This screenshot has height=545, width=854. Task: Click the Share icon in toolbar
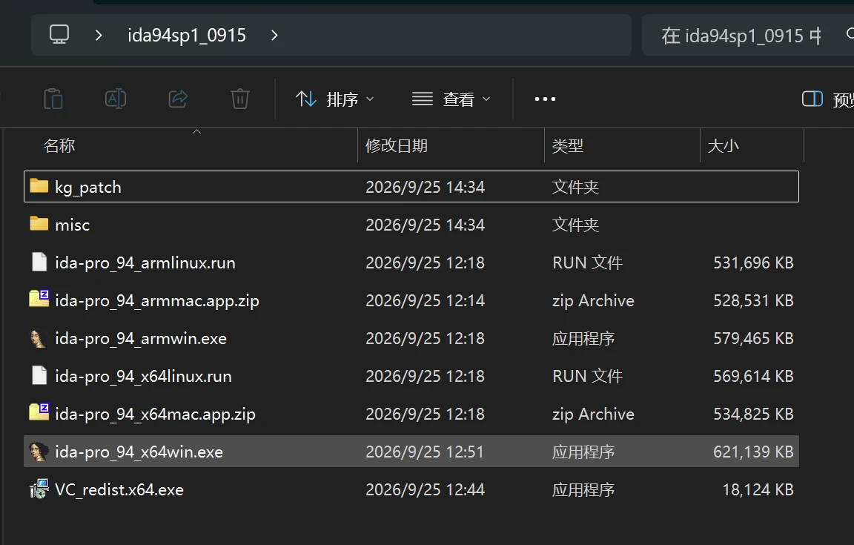(178, 99)
